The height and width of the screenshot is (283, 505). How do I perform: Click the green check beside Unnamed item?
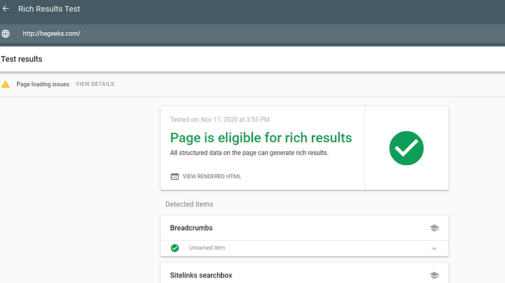click(x=175, y=248)
